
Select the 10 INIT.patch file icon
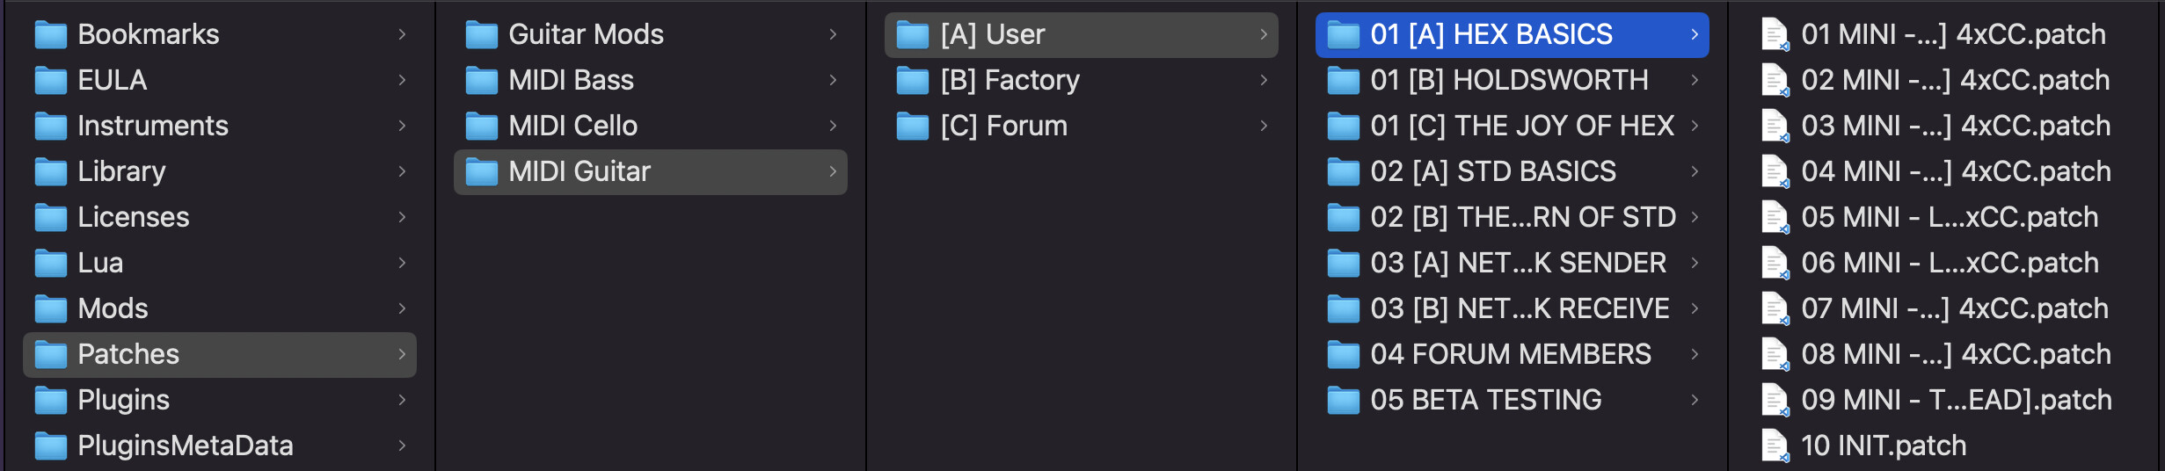coord(1775,446)
